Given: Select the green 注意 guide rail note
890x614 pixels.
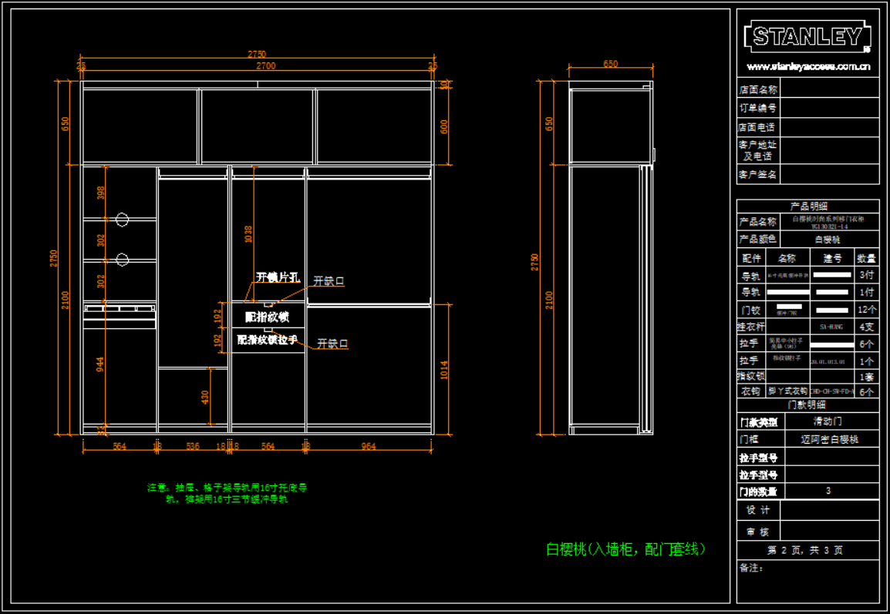Looking at the screenshot, I should pyautogui.click(x=227, y=493).
